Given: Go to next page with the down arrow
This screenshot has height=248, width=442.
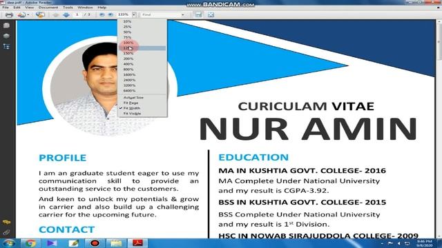Looking at the screenshot, I should coord(66,14).
